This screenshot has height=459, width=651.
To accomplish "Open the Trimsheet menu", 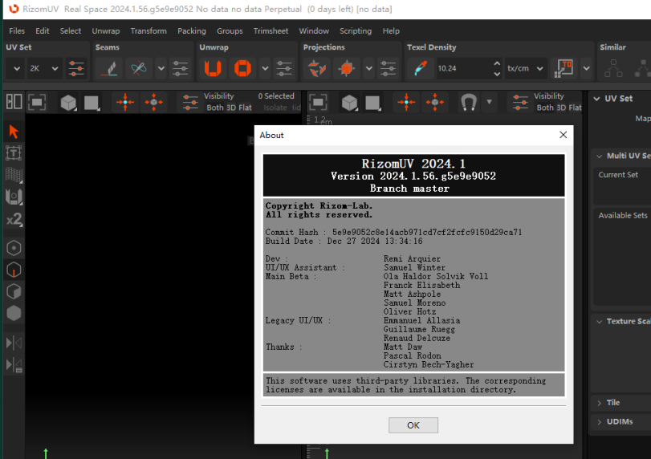I will [x=271, y=30].
